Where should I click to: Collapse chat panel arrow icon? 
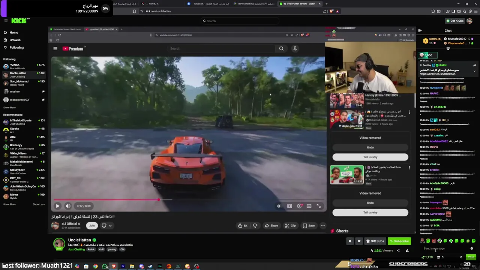point(420,31)
